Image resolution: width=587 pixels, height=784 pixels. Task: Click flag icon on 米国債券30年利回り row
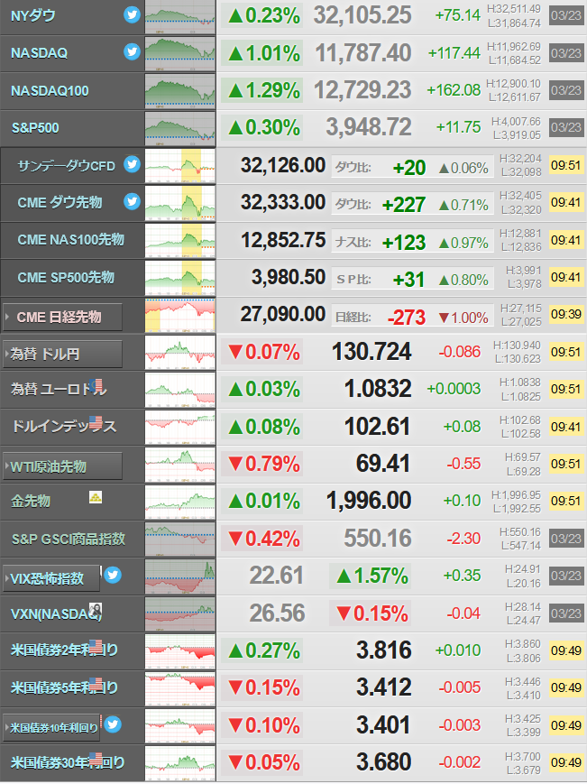pos(96,759)
